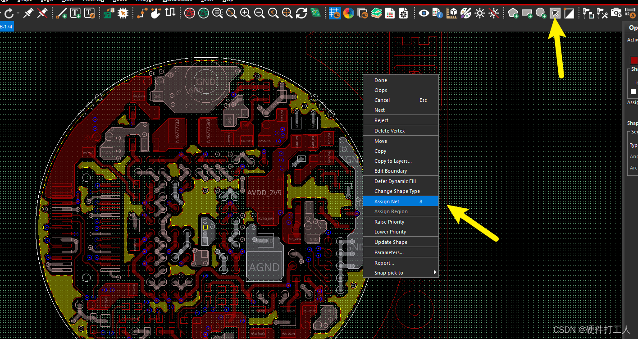Click the green Rats All icon
Image resolution: width=638 pixels, height=339 pixels.
point(204,13)
